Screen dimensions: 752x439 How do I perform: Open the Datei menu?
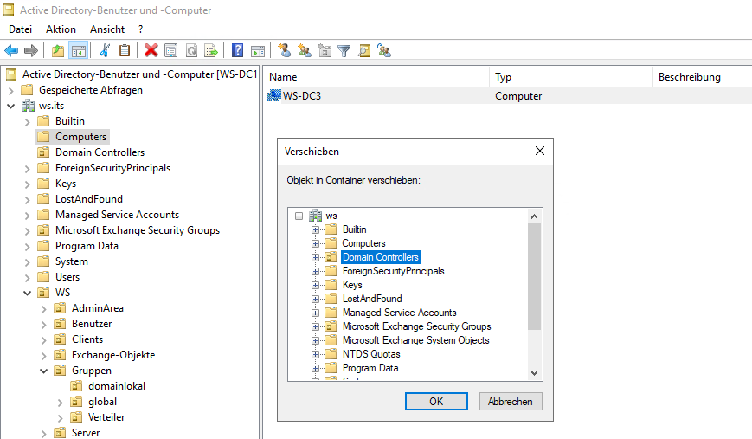tap(20, 29)
